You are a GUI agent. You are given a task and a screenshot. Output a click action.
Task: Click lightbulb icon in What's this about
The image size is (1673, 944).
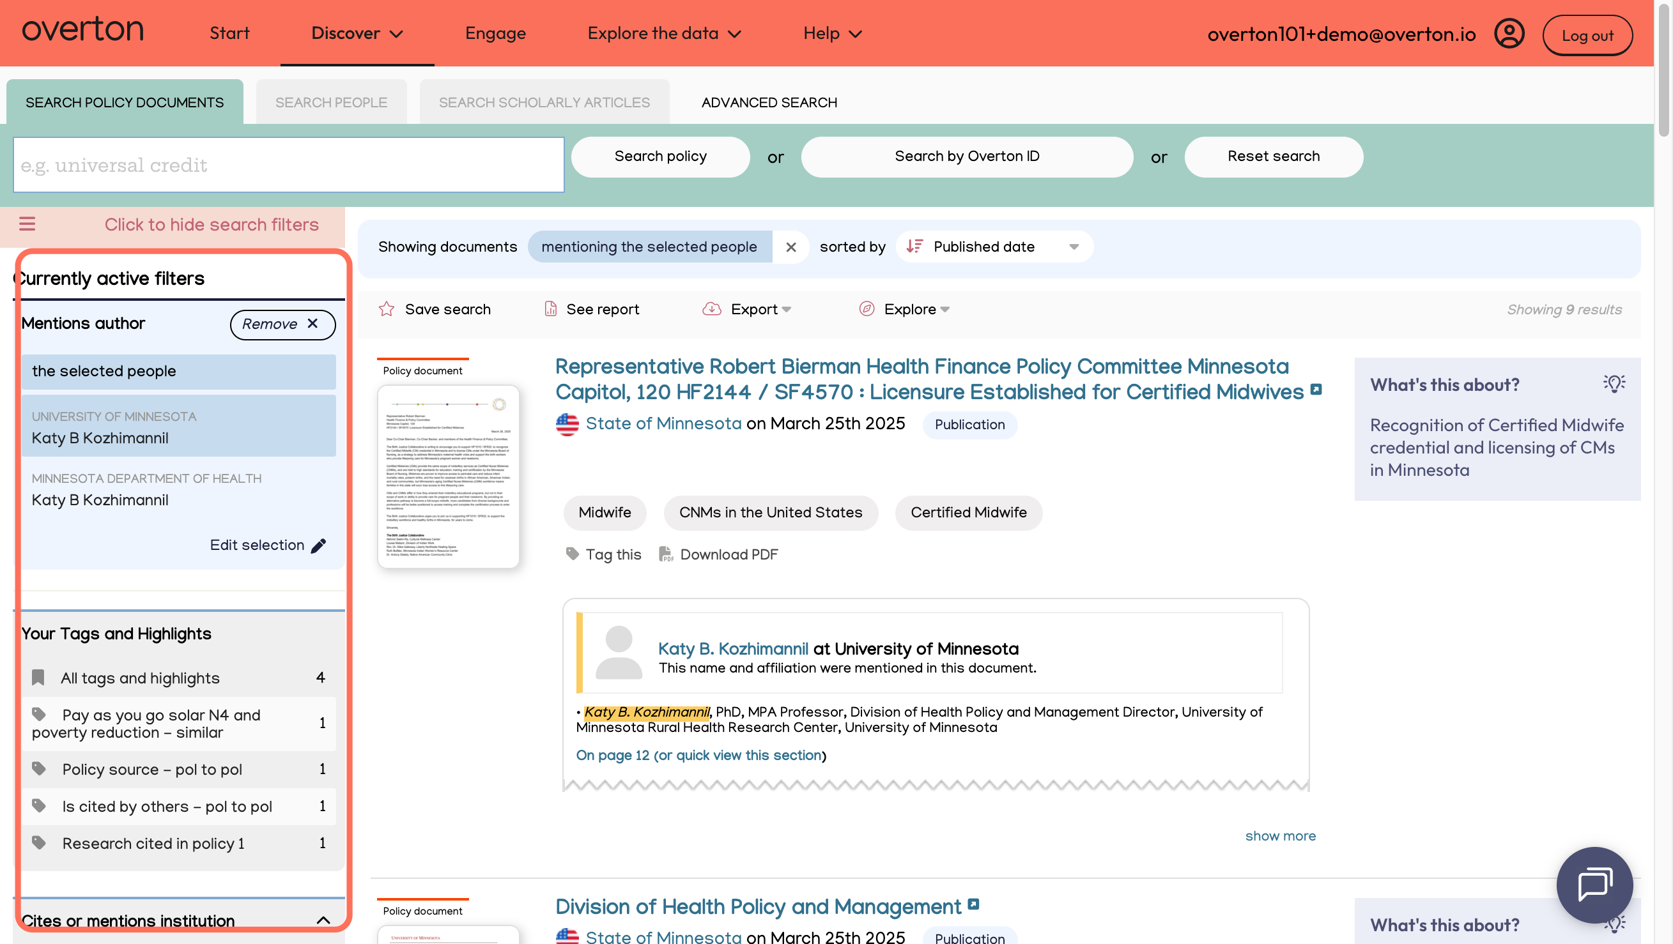pos(1614,384)
